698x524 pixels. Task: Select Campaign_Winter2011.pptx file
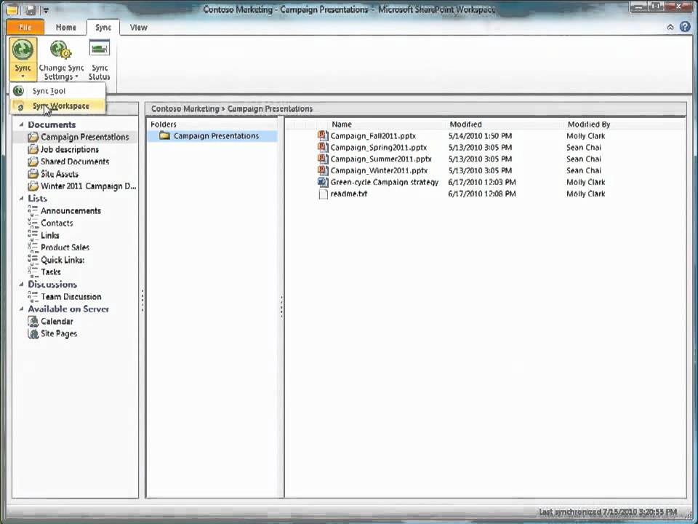point(379,170)
